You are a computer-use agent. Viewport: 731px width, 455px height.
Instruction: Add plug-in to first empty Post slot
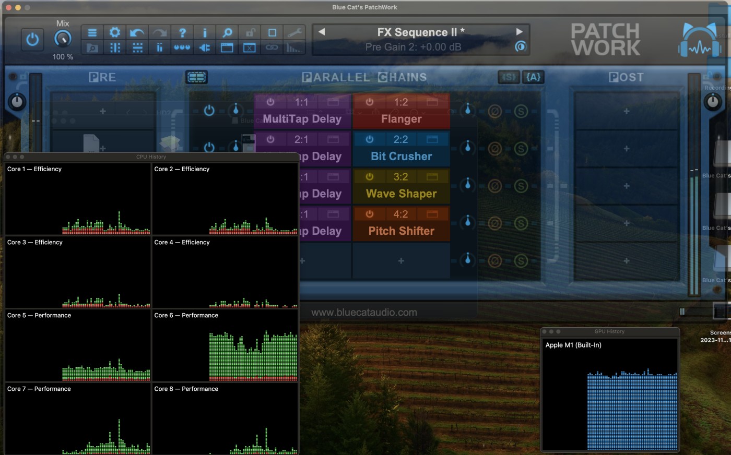(x=626, y=111)
